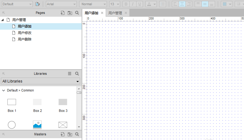Toggle underline formatting
The width and height of the screenshot is (244, 140).
coord(140,4)
